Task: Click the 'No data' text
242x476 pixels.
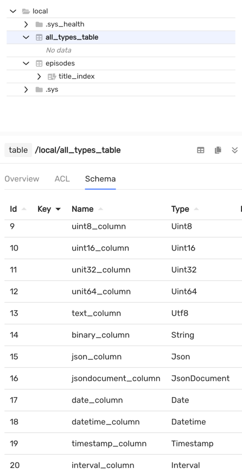Action: point(59,51)
